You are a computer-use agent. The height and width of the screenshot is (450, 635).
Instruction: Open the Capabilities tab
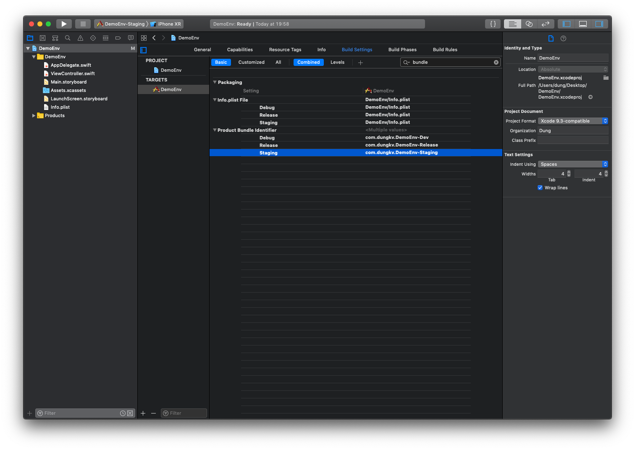pos(240,50)
